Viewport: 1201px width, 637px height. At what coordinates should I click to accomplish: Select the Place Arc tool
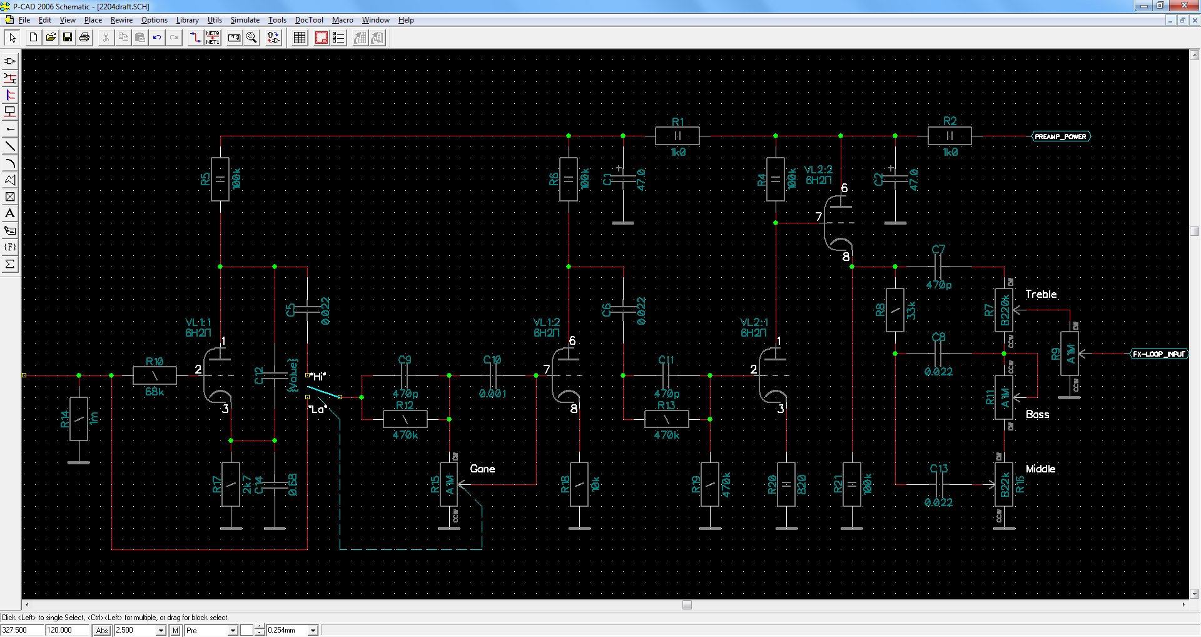coord(10,163)
